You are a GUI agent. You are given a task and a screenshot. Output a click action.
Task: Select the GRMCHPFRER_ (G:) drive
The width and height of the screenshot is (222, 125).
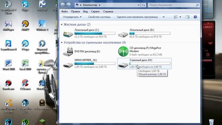click(89, 64)
